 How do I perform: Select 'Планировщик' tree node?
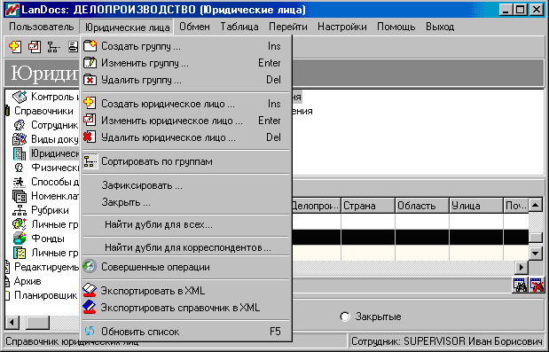click(x=45, y=295)
